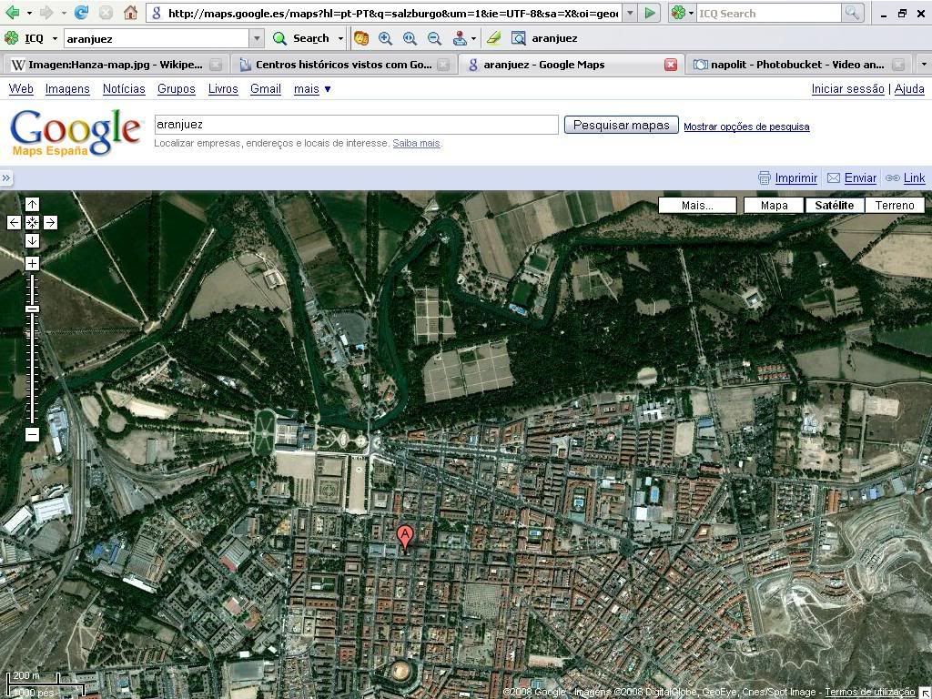Pan the map left with arrow button
932x699 pixels.
(x=14, y=222)
